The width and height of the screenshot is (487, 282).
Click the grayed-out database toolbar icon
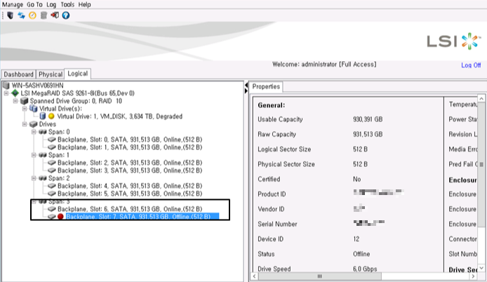(44, 15)
